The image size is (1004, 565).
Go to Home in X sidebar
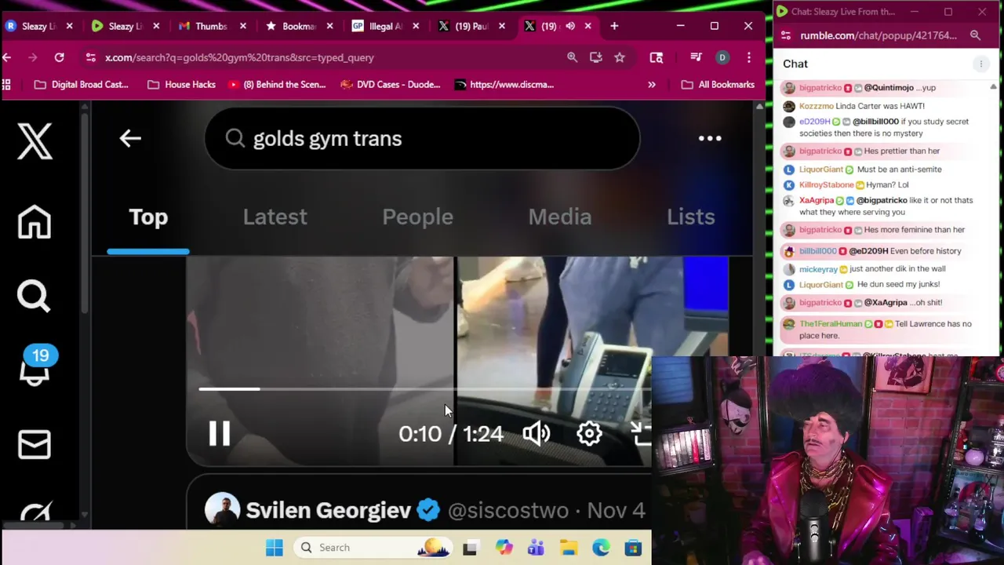coord(34,222)
